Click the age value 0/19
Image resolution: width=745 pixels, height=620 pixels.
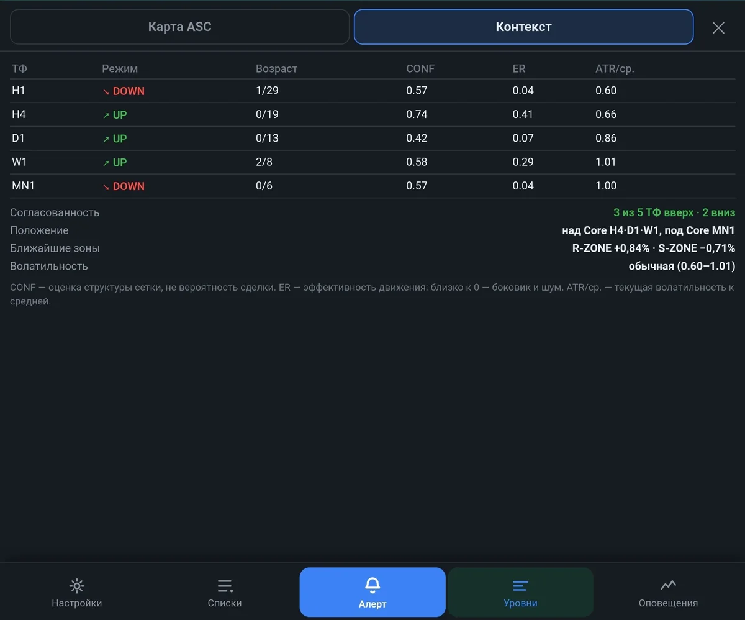[267, 114]
